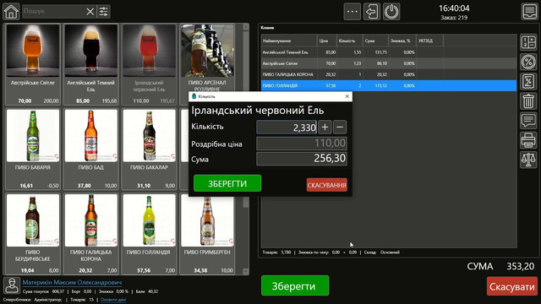Image resolution: width=541 pixels, height=304 pixels.
Task: Open search filter settings icon
Action: pos(103,12)
